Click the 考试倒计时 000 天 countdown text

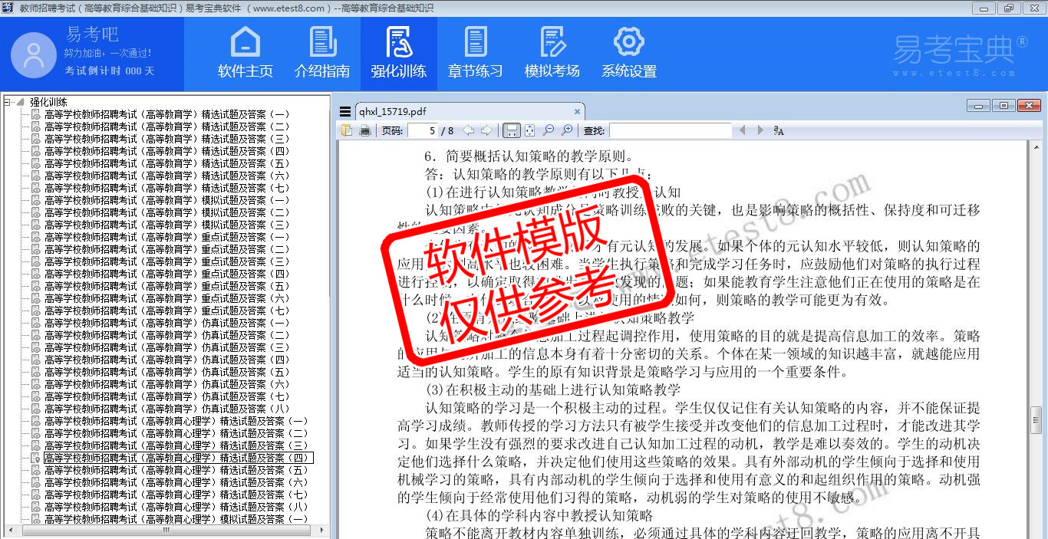109,71
